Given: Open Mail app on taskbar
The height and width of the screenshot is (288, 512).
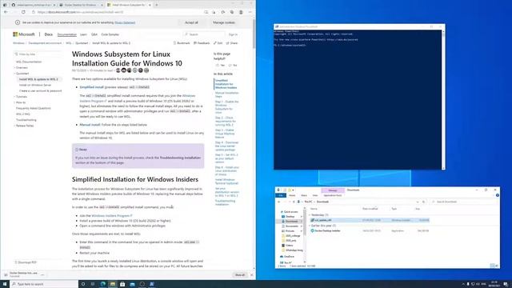Looking at the screenshot, I should [132, 284].
